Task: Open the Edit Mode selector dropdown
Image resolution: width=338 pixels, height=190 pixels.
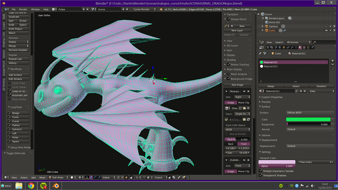Action: point(58,177)
